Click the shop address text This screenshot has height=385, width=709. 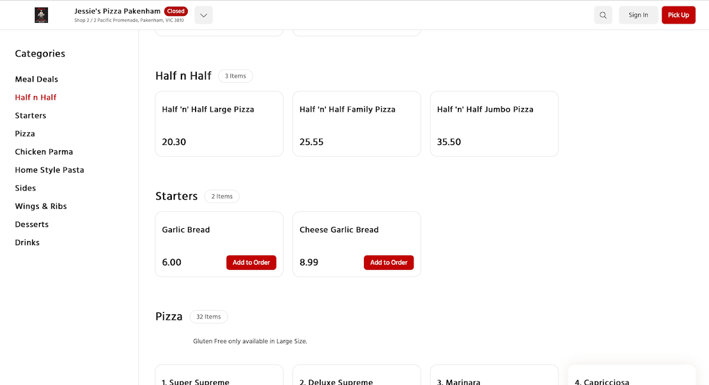click(129, 21)
